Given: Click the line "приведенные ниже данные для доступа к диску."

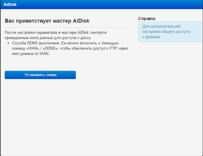Looking at the screenshot, I should (48, 38).
